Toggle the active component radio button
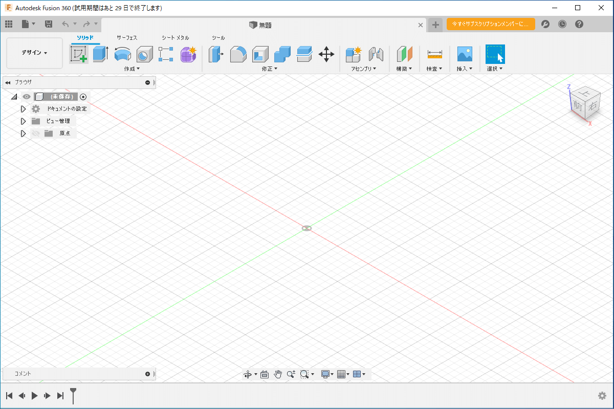The height and width of the screenshot is (409, 614). coord(83,97)
